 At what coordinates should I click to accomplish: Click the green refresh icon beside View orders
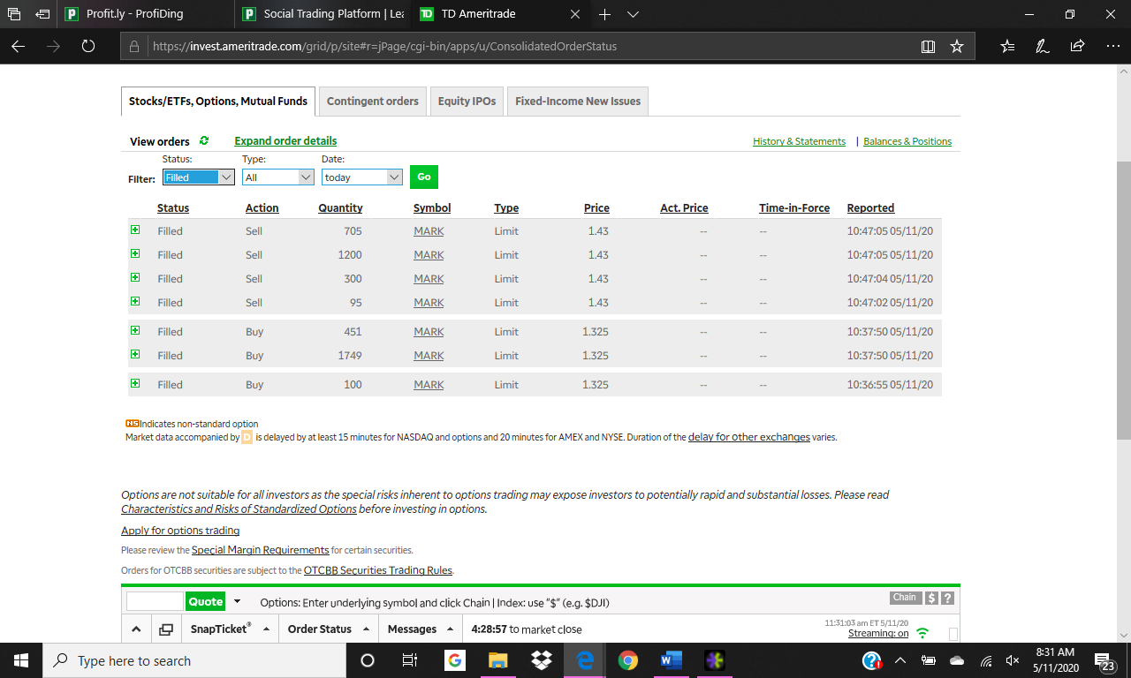click(204, 140)
